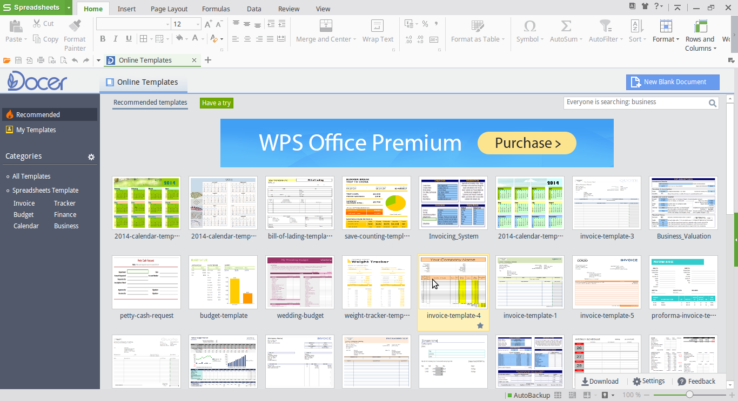Open the Spreadsheets application menu arrow

(69, 8)
